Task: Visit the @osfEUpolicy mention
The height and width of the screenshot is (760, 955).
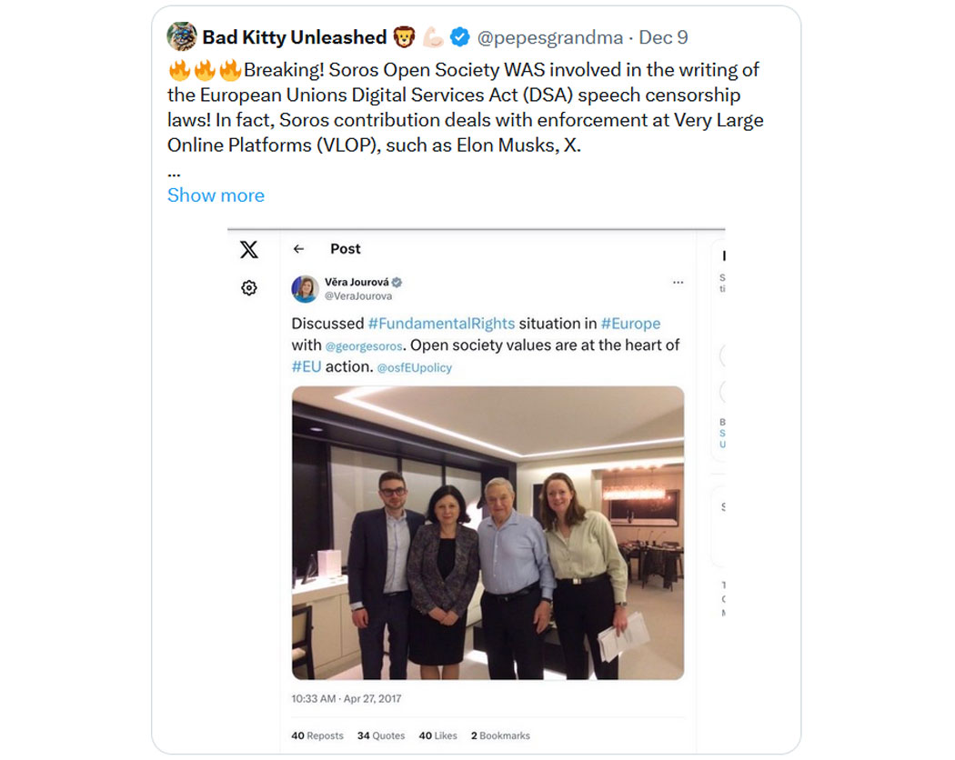Action: (x=414, y=367)
